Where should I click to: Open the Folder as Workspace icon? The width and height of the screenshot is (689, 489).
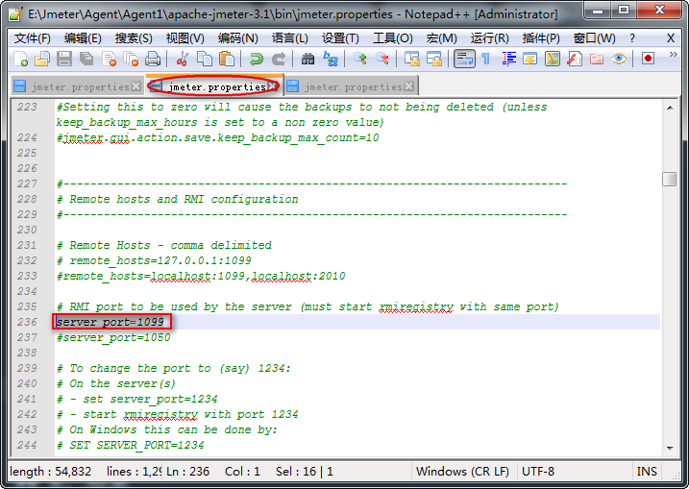(597, 59)
